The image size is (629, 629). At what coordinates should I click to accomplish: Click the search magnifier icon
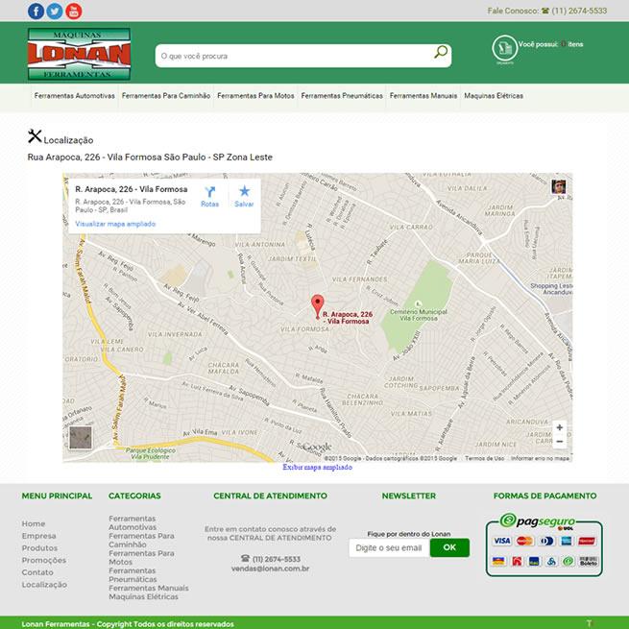tap(441, 52)
